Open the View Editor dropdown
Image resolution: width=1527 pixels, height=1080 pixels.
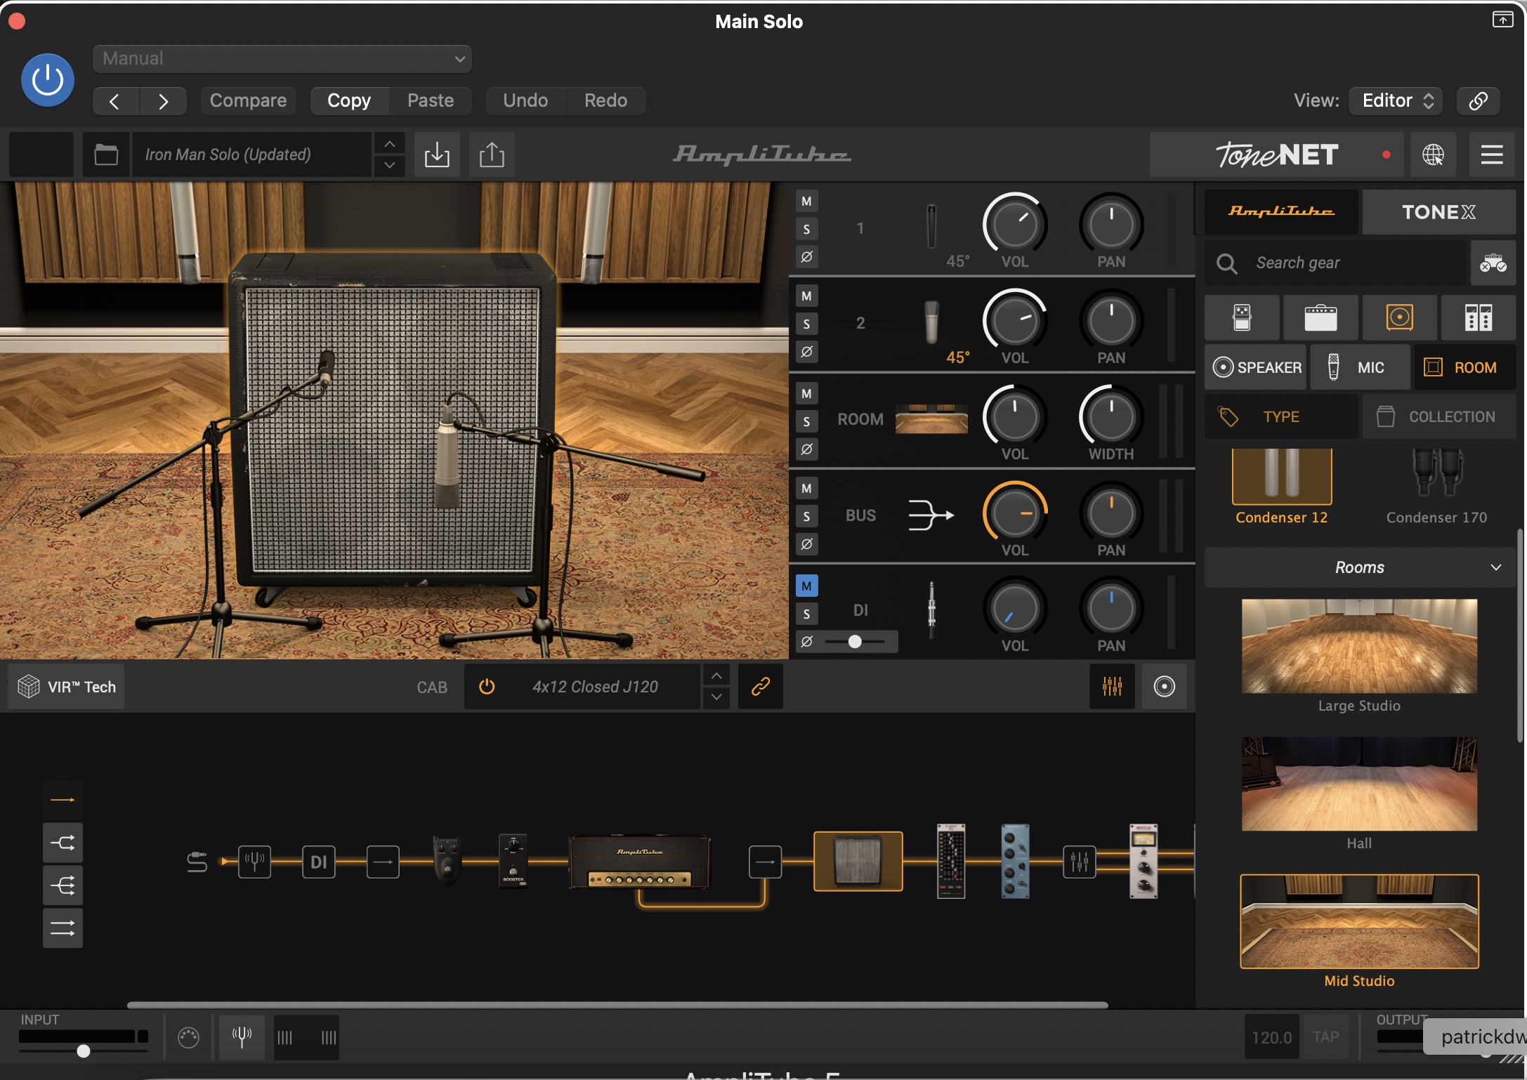click(x=1396, y=100)
